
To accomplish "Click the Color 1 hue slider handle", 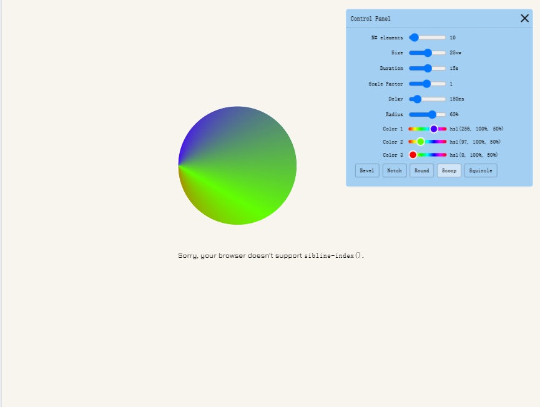I will coord(434,129).
